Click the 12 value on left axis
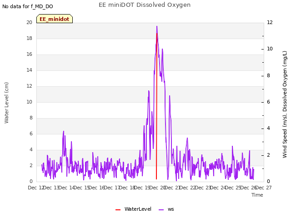The image size is (291, 218). [29, 86]
